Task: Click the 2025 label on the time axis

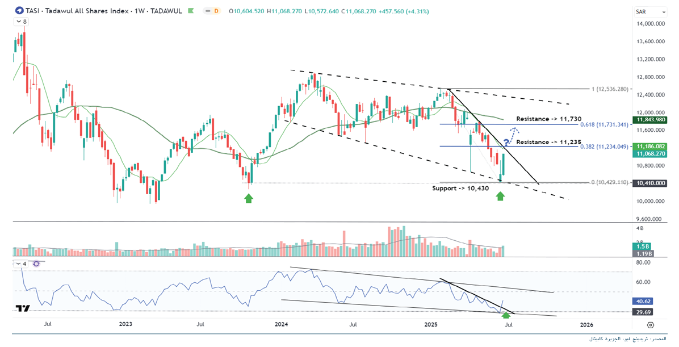Action: (x=431, y=324)
